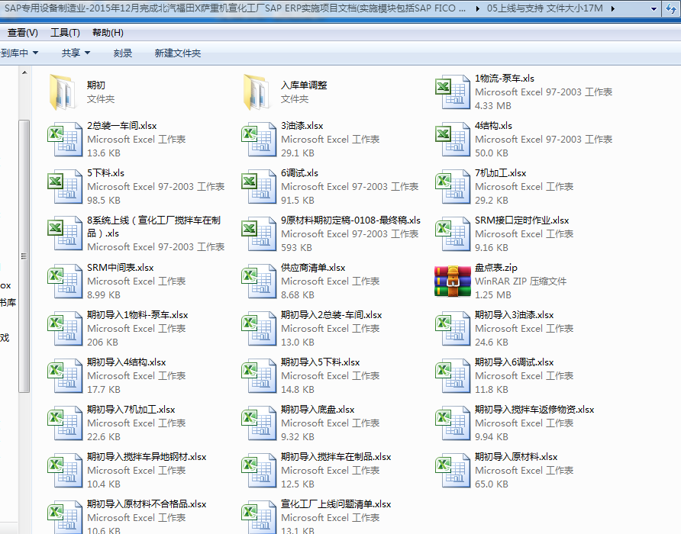
Task: Select the 期初导入5下料.xlsx icon
Action: [x=259, y=376]
